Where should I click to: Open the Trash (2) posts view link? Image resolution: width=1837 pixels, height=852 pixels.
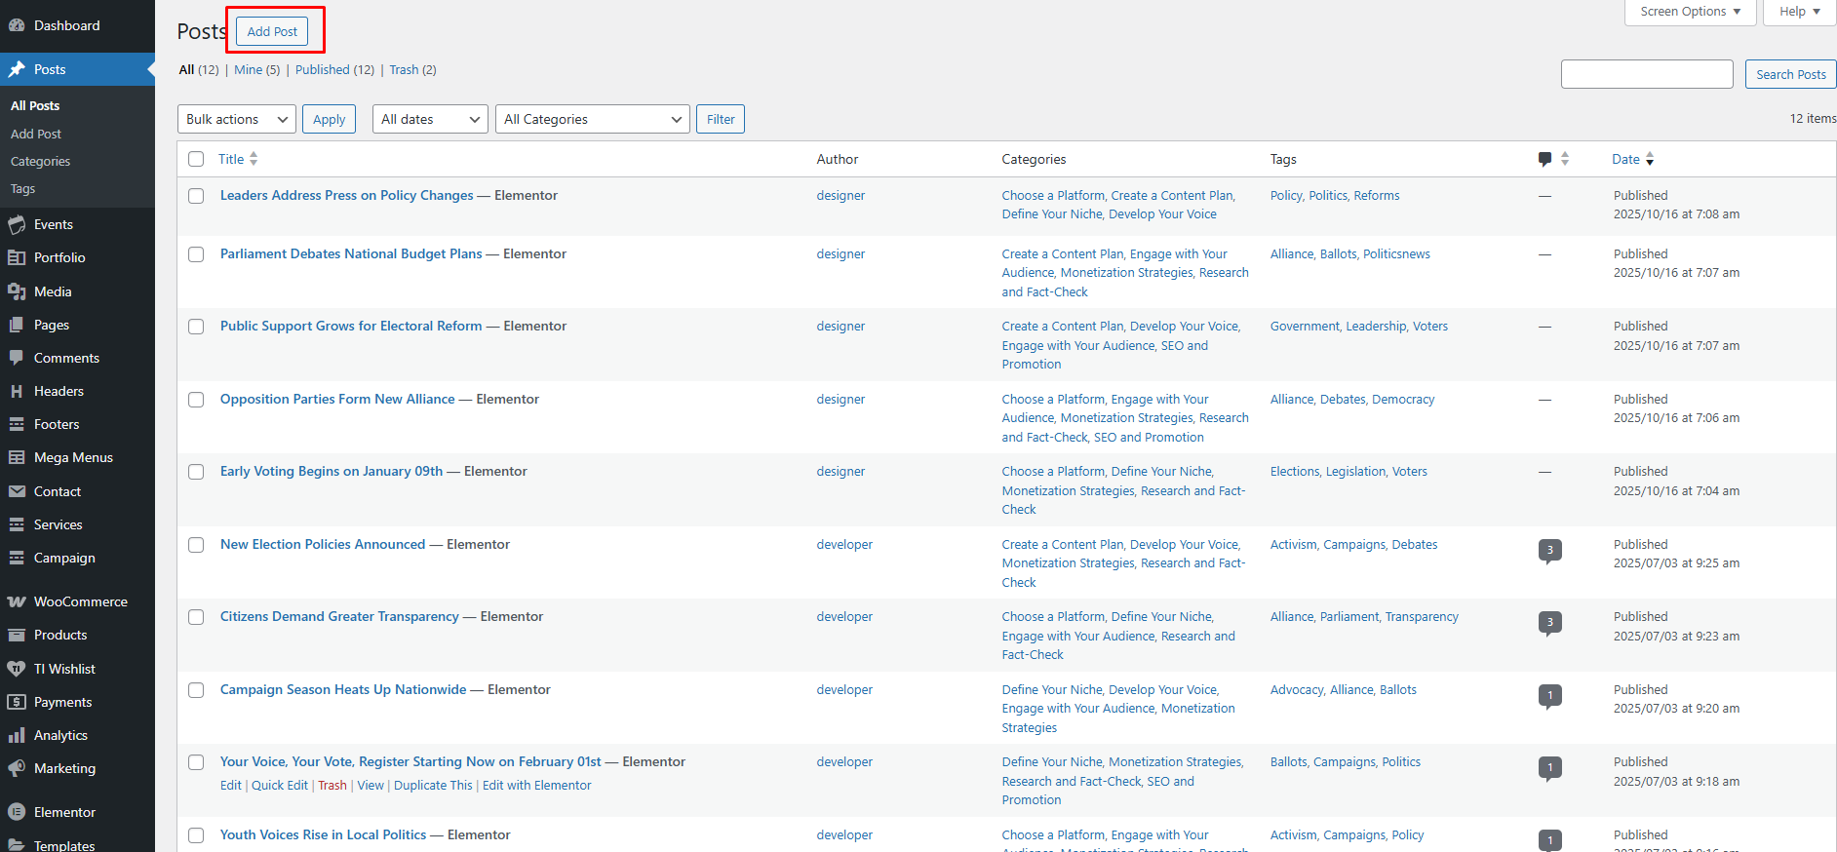(412, 70)
